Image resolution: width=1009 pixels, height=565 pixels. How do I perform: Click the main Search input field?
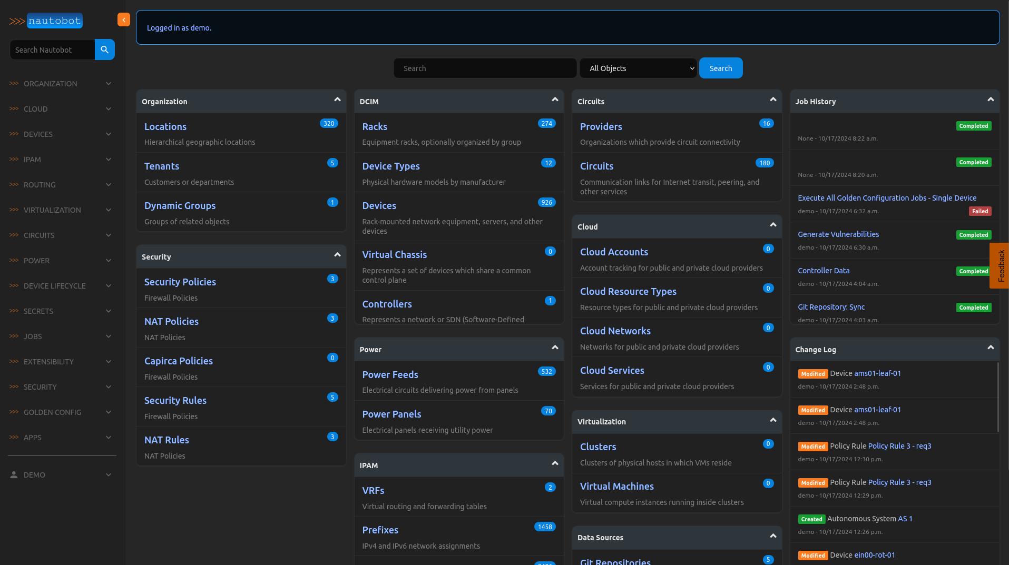tap(485, 68)
